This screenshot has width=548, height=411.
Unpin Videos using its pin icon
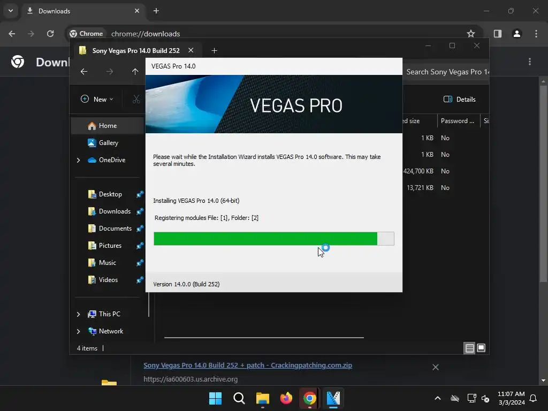pyautogui.click(x=140, y=280)
